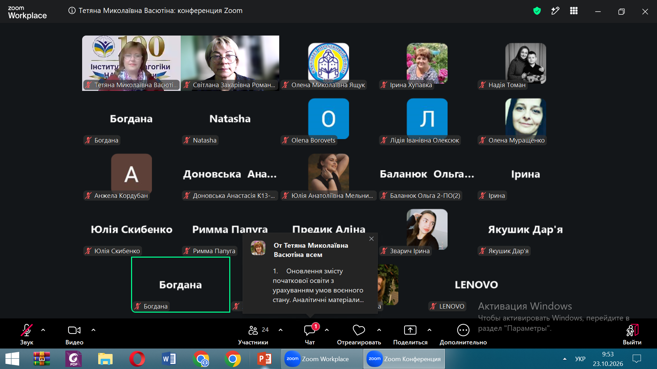Click Поделиться share screen
Screen dimensions: 657x369
click(x=410, y=334)
